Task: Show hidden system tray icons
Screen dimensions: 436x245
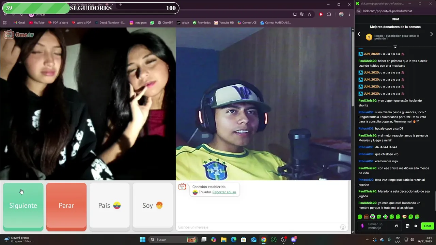Action: [367, 240]
